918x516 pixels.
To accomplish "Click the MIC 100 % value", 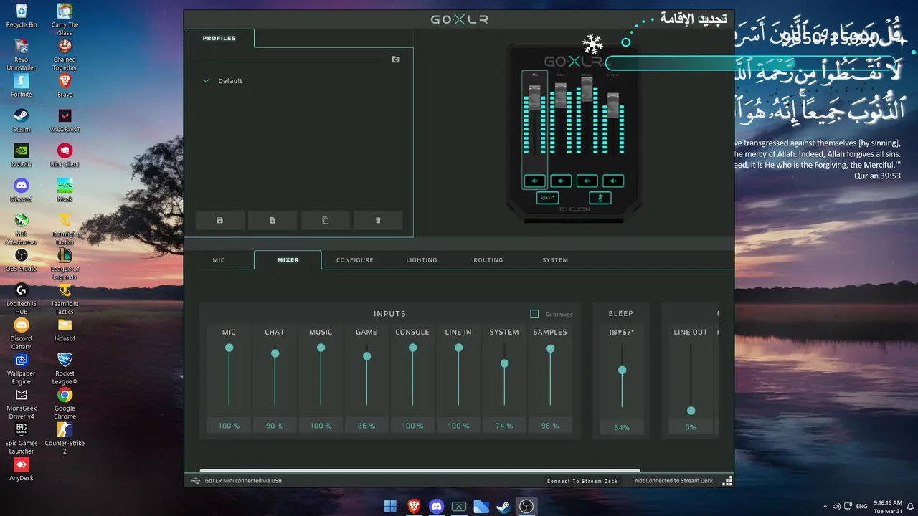I will point(229,426).
